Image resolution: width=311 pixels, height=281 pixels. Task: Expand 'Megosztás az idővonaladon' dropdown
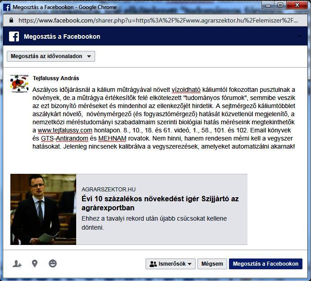pos(51,56)
